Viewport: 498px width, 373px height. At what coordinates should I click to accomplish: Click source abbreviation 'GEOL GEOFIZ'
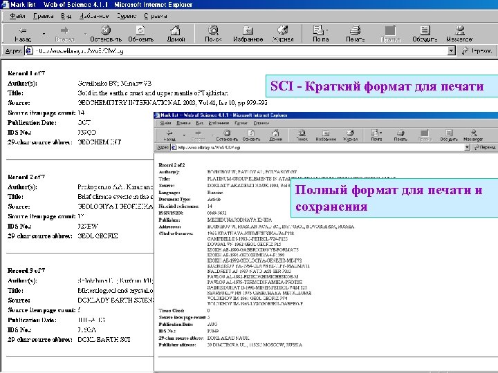pos(98,236)
